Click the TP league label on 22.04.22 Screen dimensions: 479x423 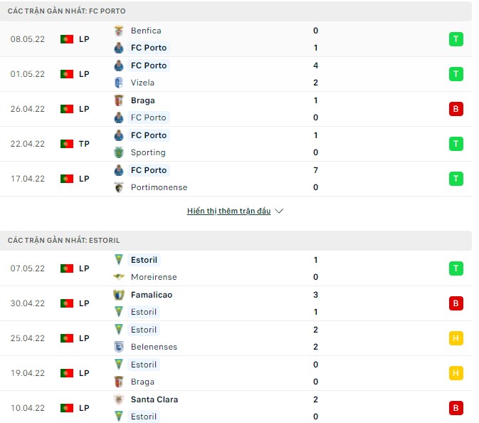pos(84,144)
